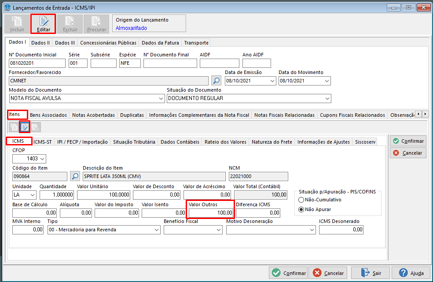Click the add item icon under Itens
The image size is (433, 282).
point(14,127)
